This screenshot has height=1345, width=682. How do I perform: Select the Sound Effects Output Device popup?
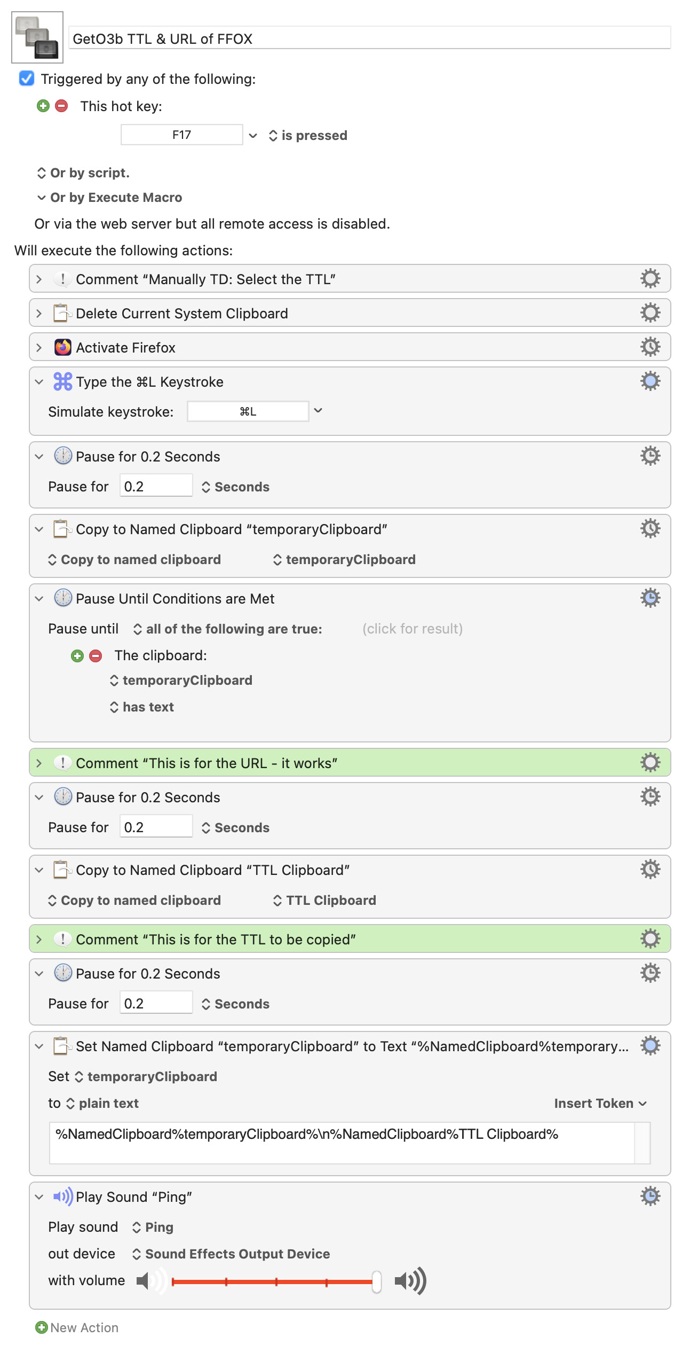tap(231, 1254)
